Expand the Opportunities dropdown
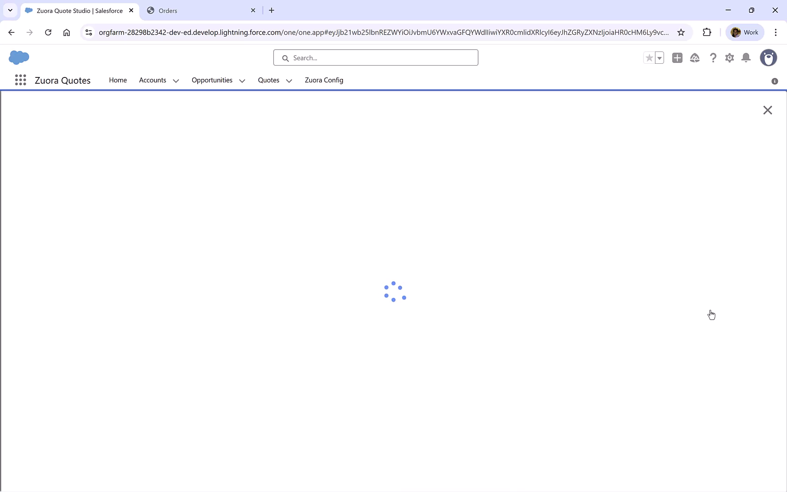Screen dimensions: 787x492 pos(242,81)
